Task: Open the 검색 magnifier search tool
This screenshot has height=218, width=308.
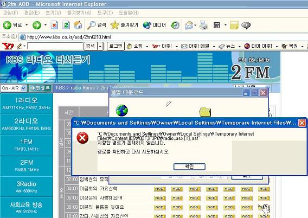Action: coord(97,25)
